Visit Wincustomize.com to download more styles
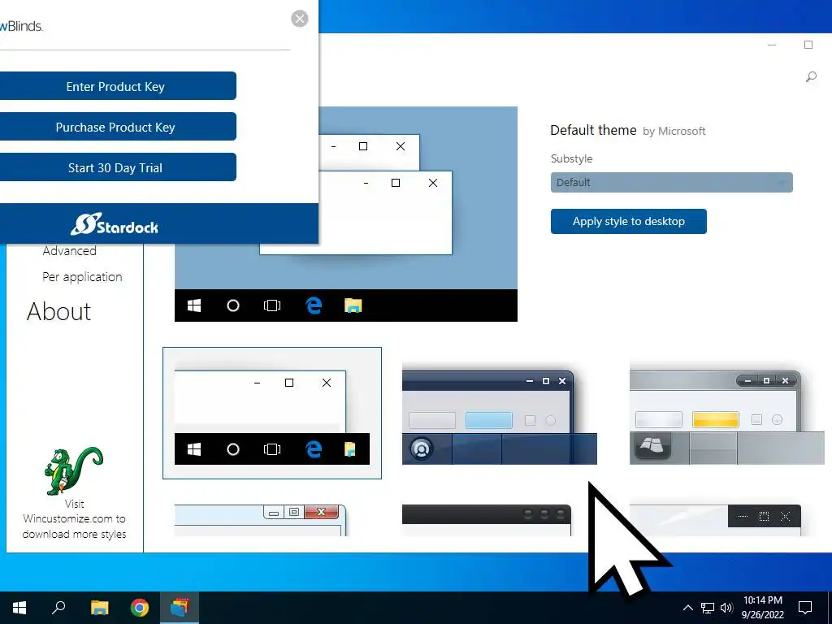Image resolution: width=832 pixels, height=624 pixels. pos(74,519)
